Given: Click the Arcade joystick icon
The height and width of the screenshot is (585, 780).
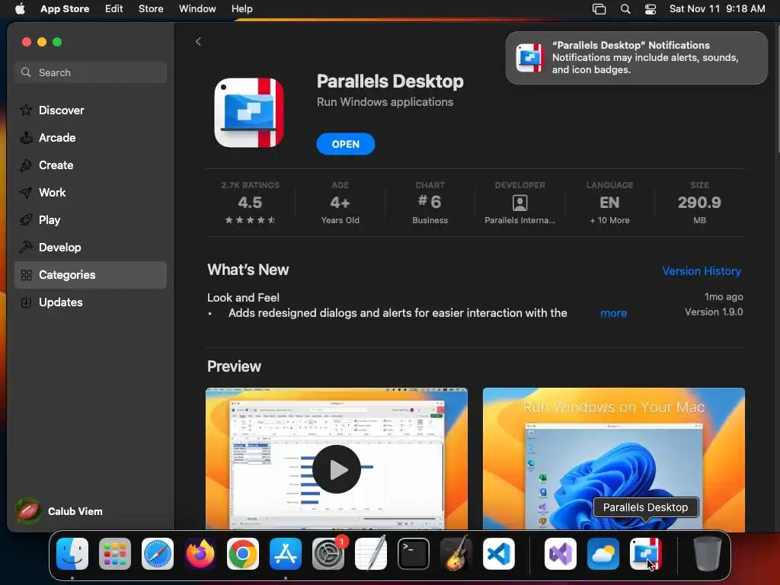Looking at the screenshot, I should (x=26, y=138).
